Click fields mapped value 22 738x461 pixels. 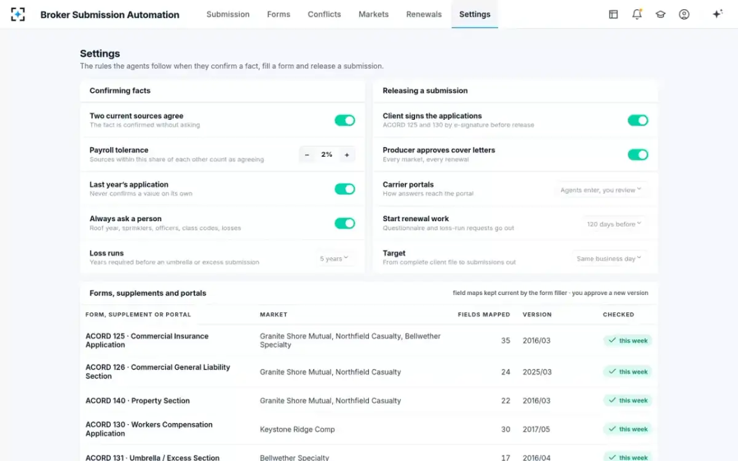506,400
